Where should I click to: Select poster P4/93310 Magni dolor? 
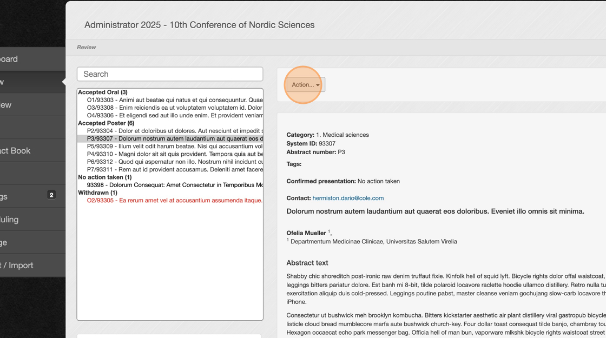coord(174,154)
